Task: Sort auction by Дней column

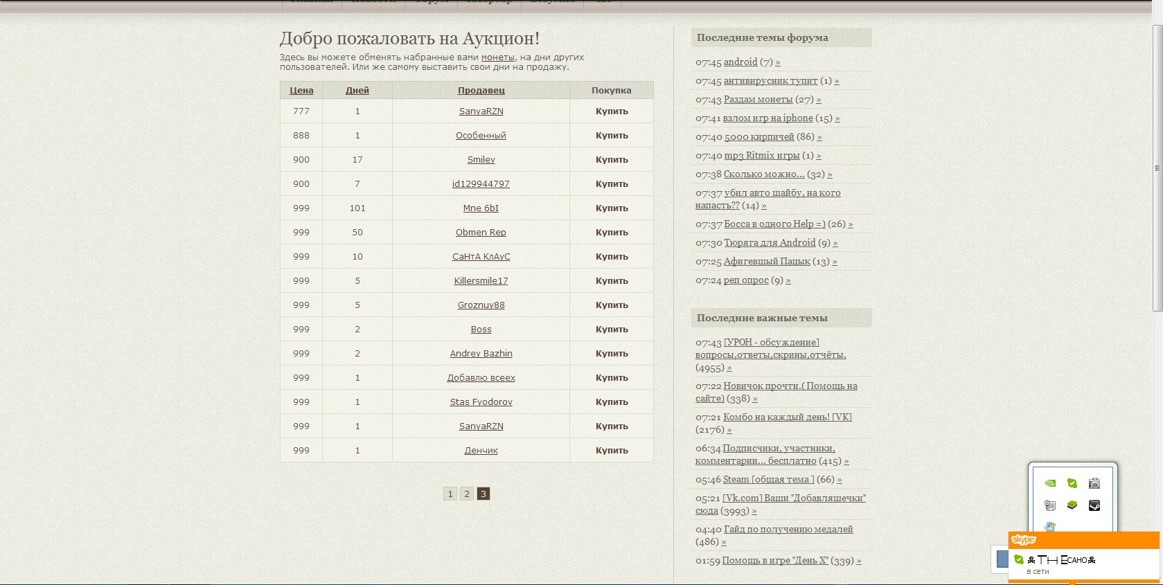Action: (357, 90)
